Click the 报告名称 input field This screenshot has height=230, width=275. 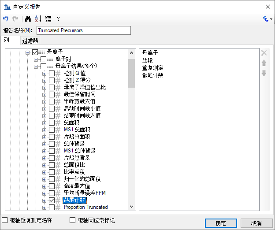84,30
